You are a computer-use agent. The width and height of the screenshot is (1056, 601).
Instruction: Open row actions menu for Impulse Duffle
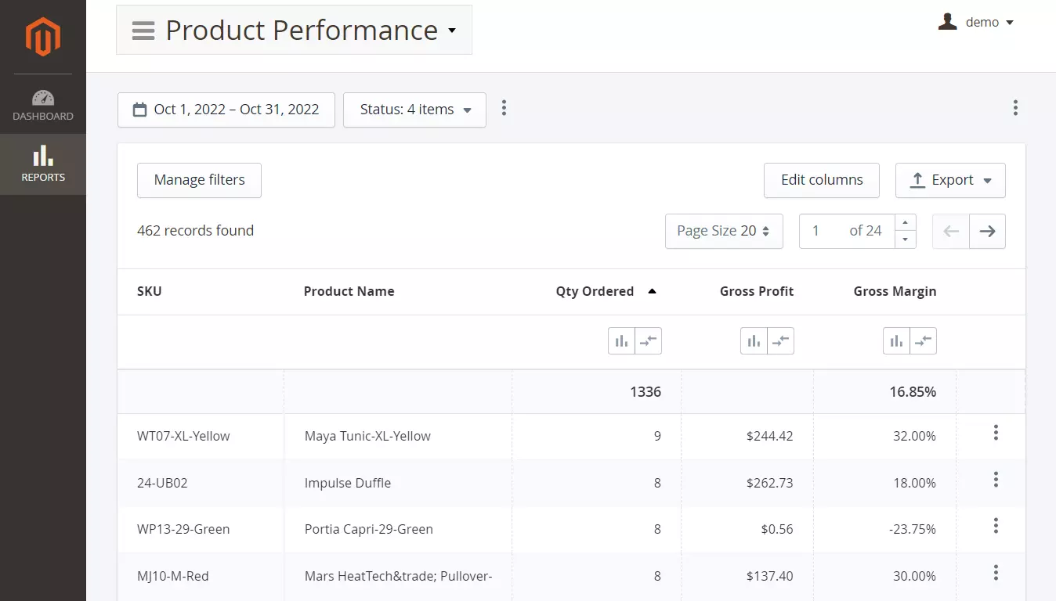tap(996, 480)
